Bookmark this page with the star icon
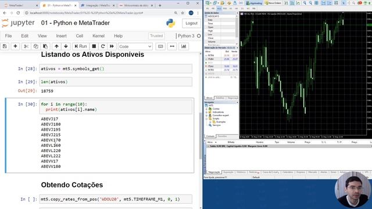Viewport: 372px width, 209px height. coord(183,13)
